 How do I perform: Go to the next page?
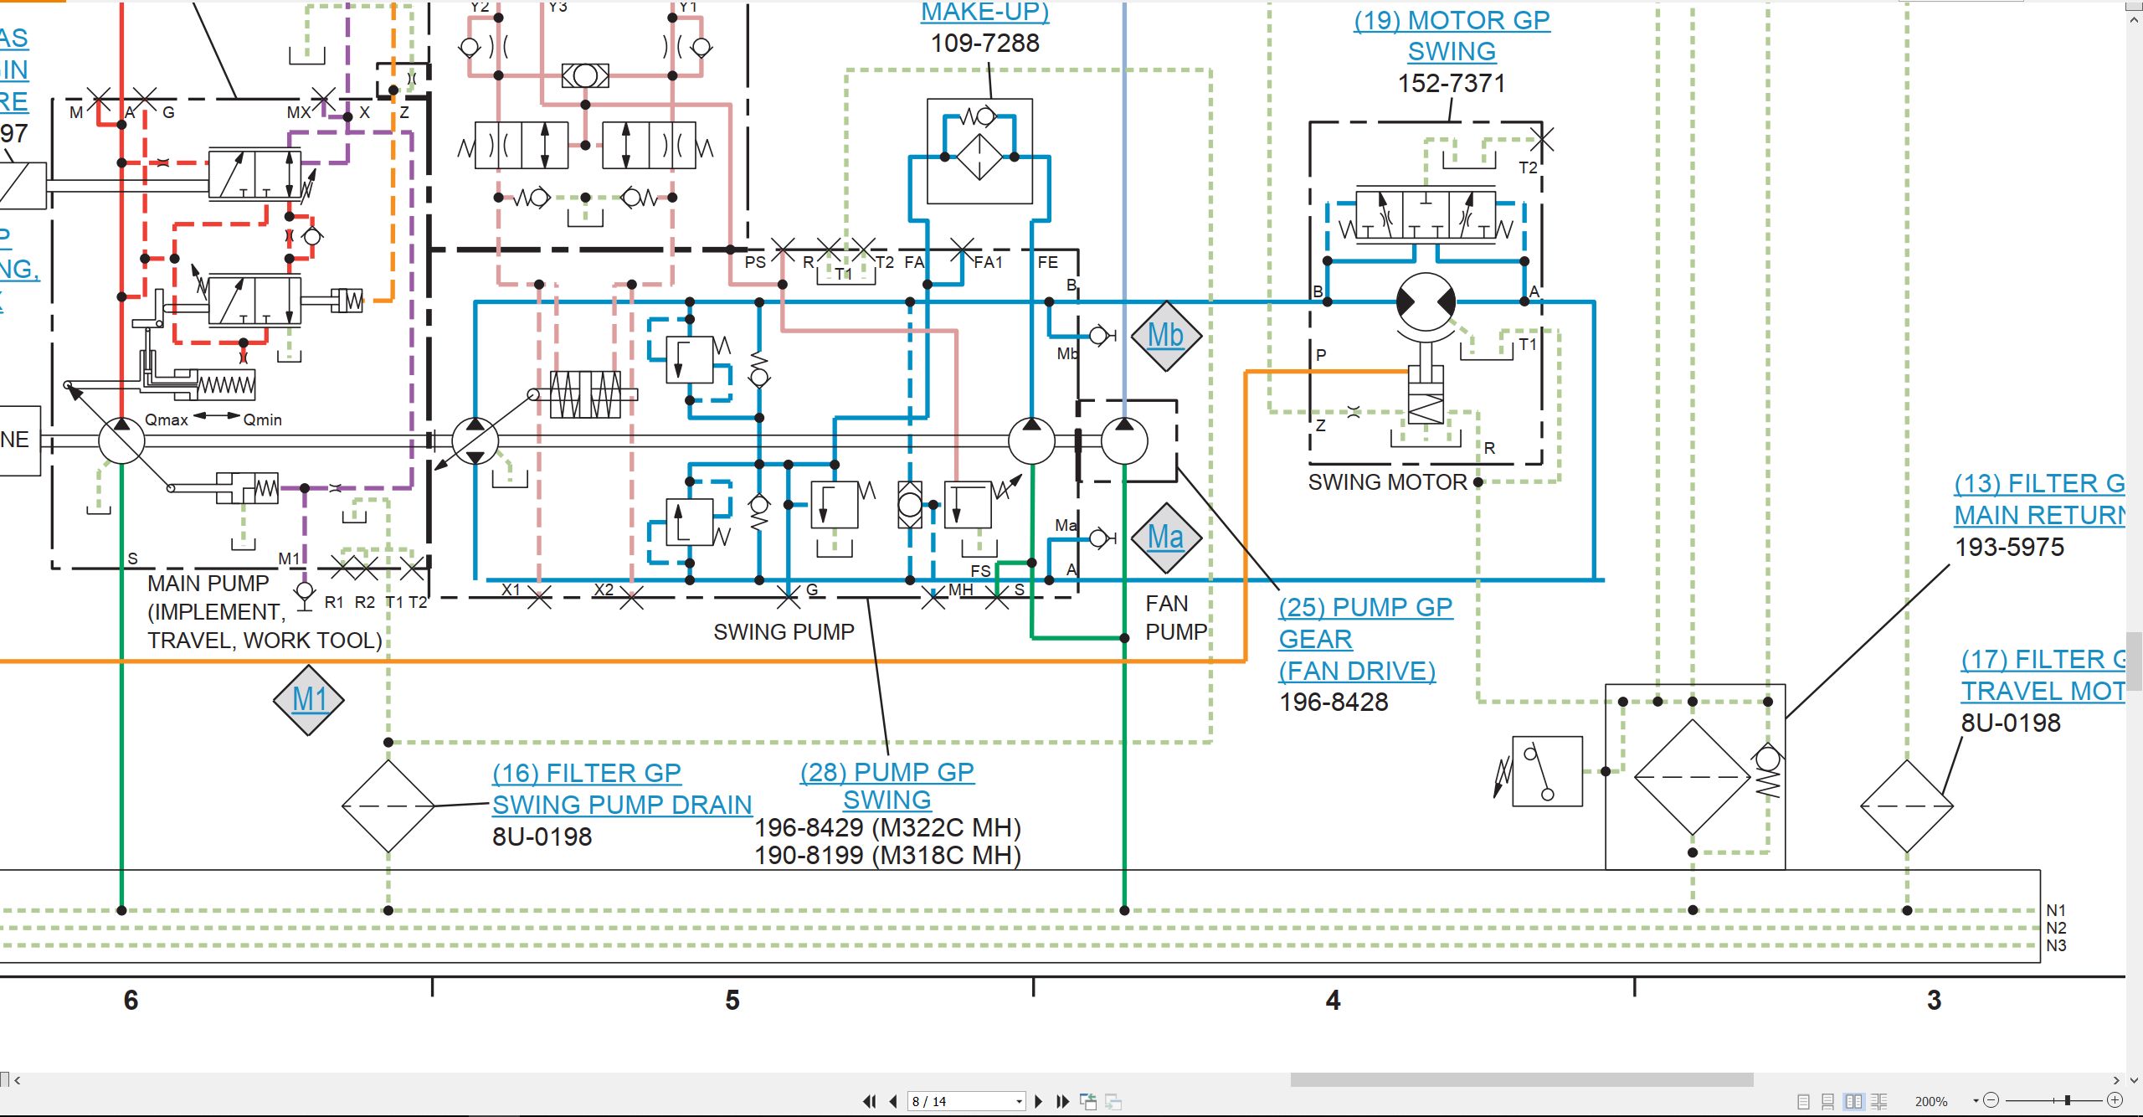click(x=1039, y=1101)
